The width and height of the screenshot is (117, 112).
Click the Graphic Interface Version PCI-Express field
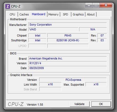pos(73,80)
